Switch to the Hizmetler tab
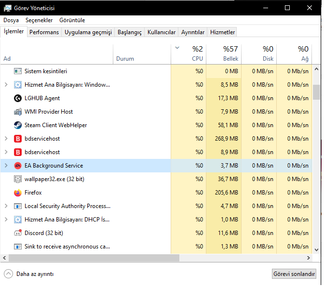 (222, 32)
